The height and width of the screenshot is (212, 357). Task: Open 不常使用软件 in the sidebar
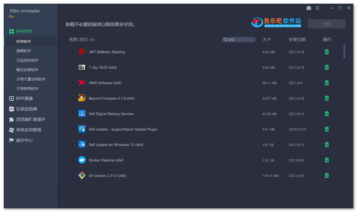[31, 89]
